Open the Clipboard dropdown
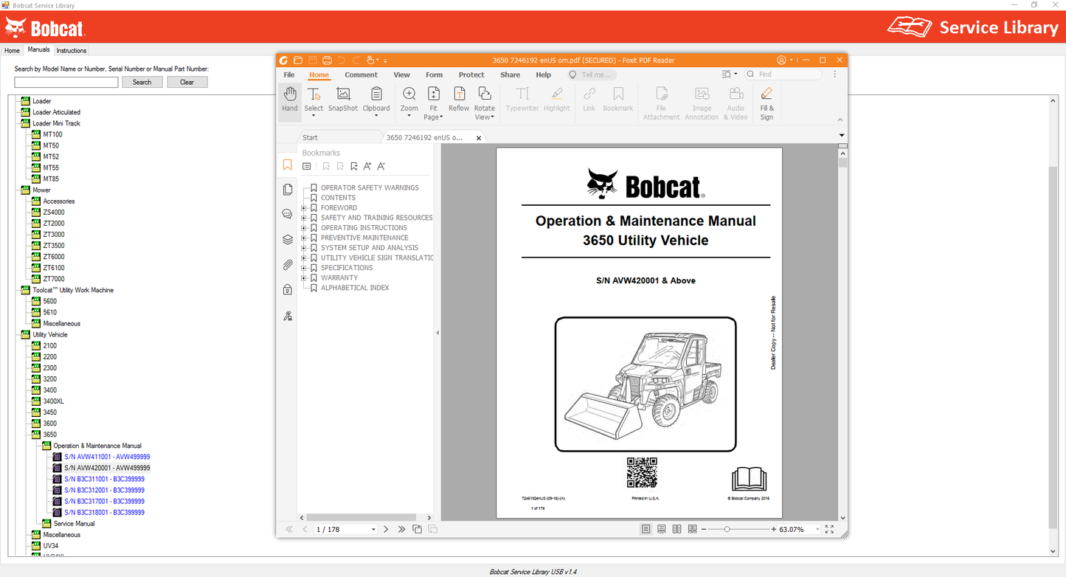 click(x=376, y=114)
